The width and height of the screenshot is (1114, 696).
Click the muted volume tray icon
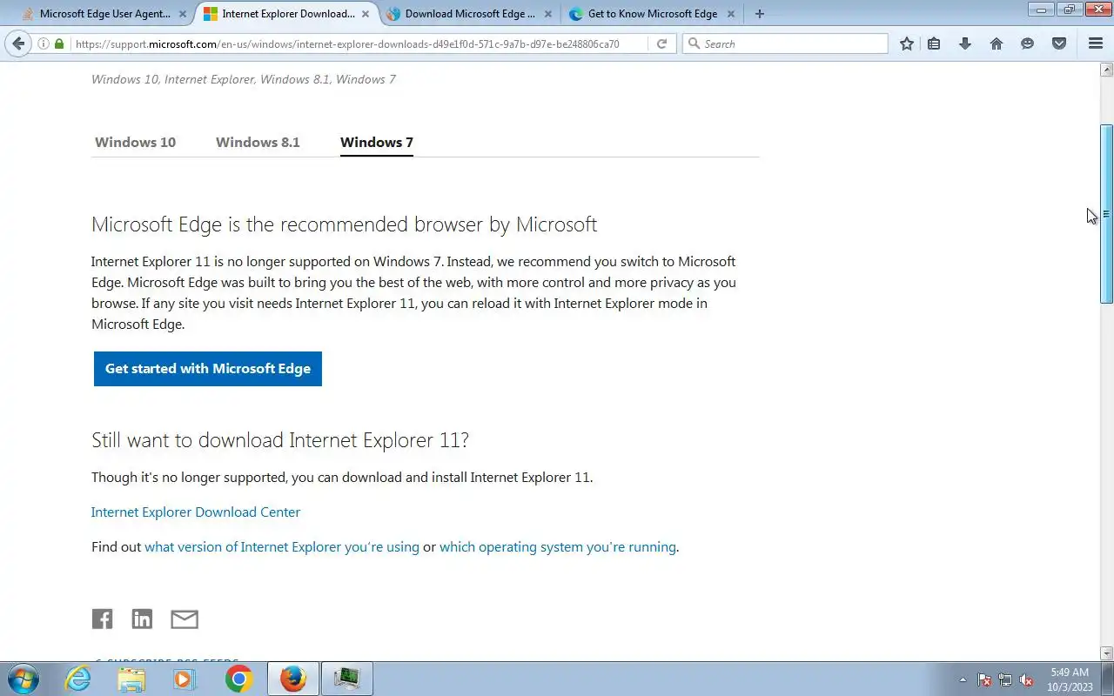pyautogui.click(x=1027, y=680)
